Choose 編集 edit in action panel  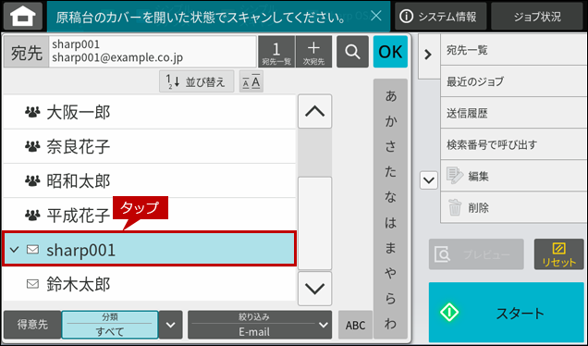click(514, 176)
